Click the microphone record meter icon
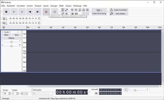Screen dimensions: 164x100 (4, 19)
